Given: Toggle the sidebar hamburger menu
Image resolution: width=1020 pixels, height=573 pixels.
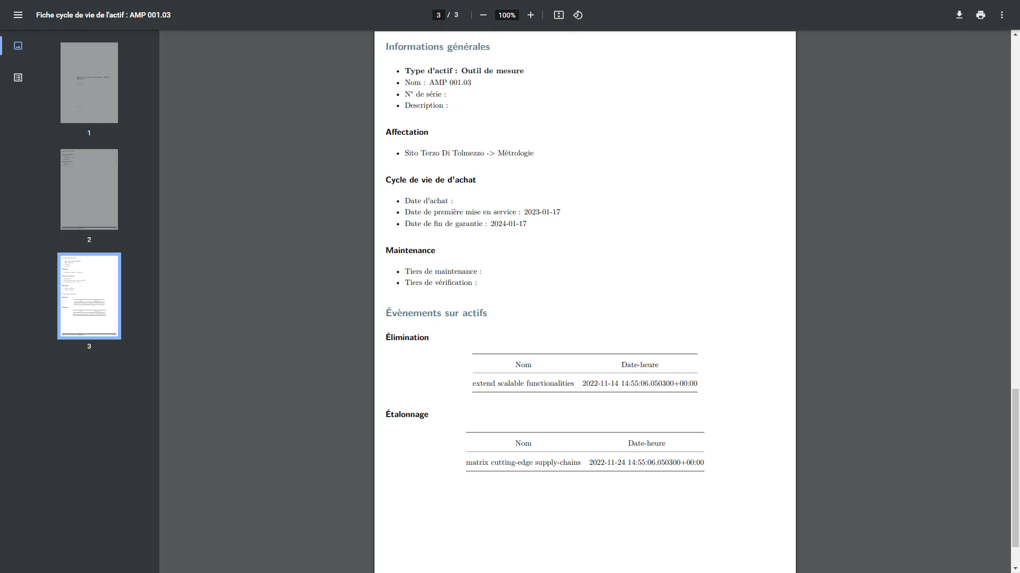Looking at the screenshot, I should point(18,15).
